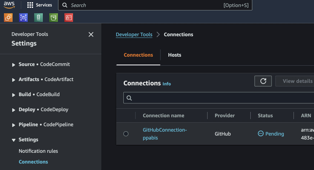Open the red IAM favorite shortcut
This screenshot has height=170, width=314.
69,18
